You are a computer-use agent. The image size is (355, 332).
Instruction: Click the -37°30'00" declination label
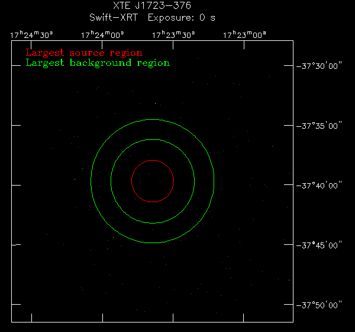tap(319, 66)
